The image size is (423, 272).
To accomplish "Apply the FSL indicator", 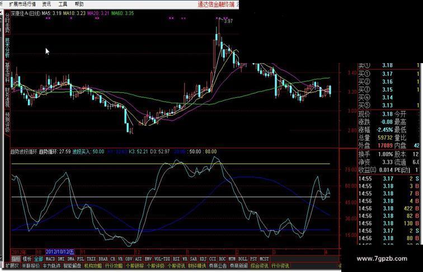I will point(81,259).
